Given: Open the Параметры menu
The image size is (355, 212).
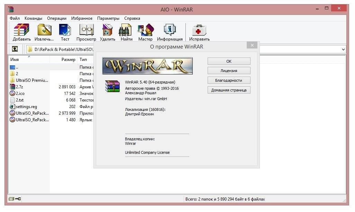Looking at the screenshot, I should pos(108,18).
